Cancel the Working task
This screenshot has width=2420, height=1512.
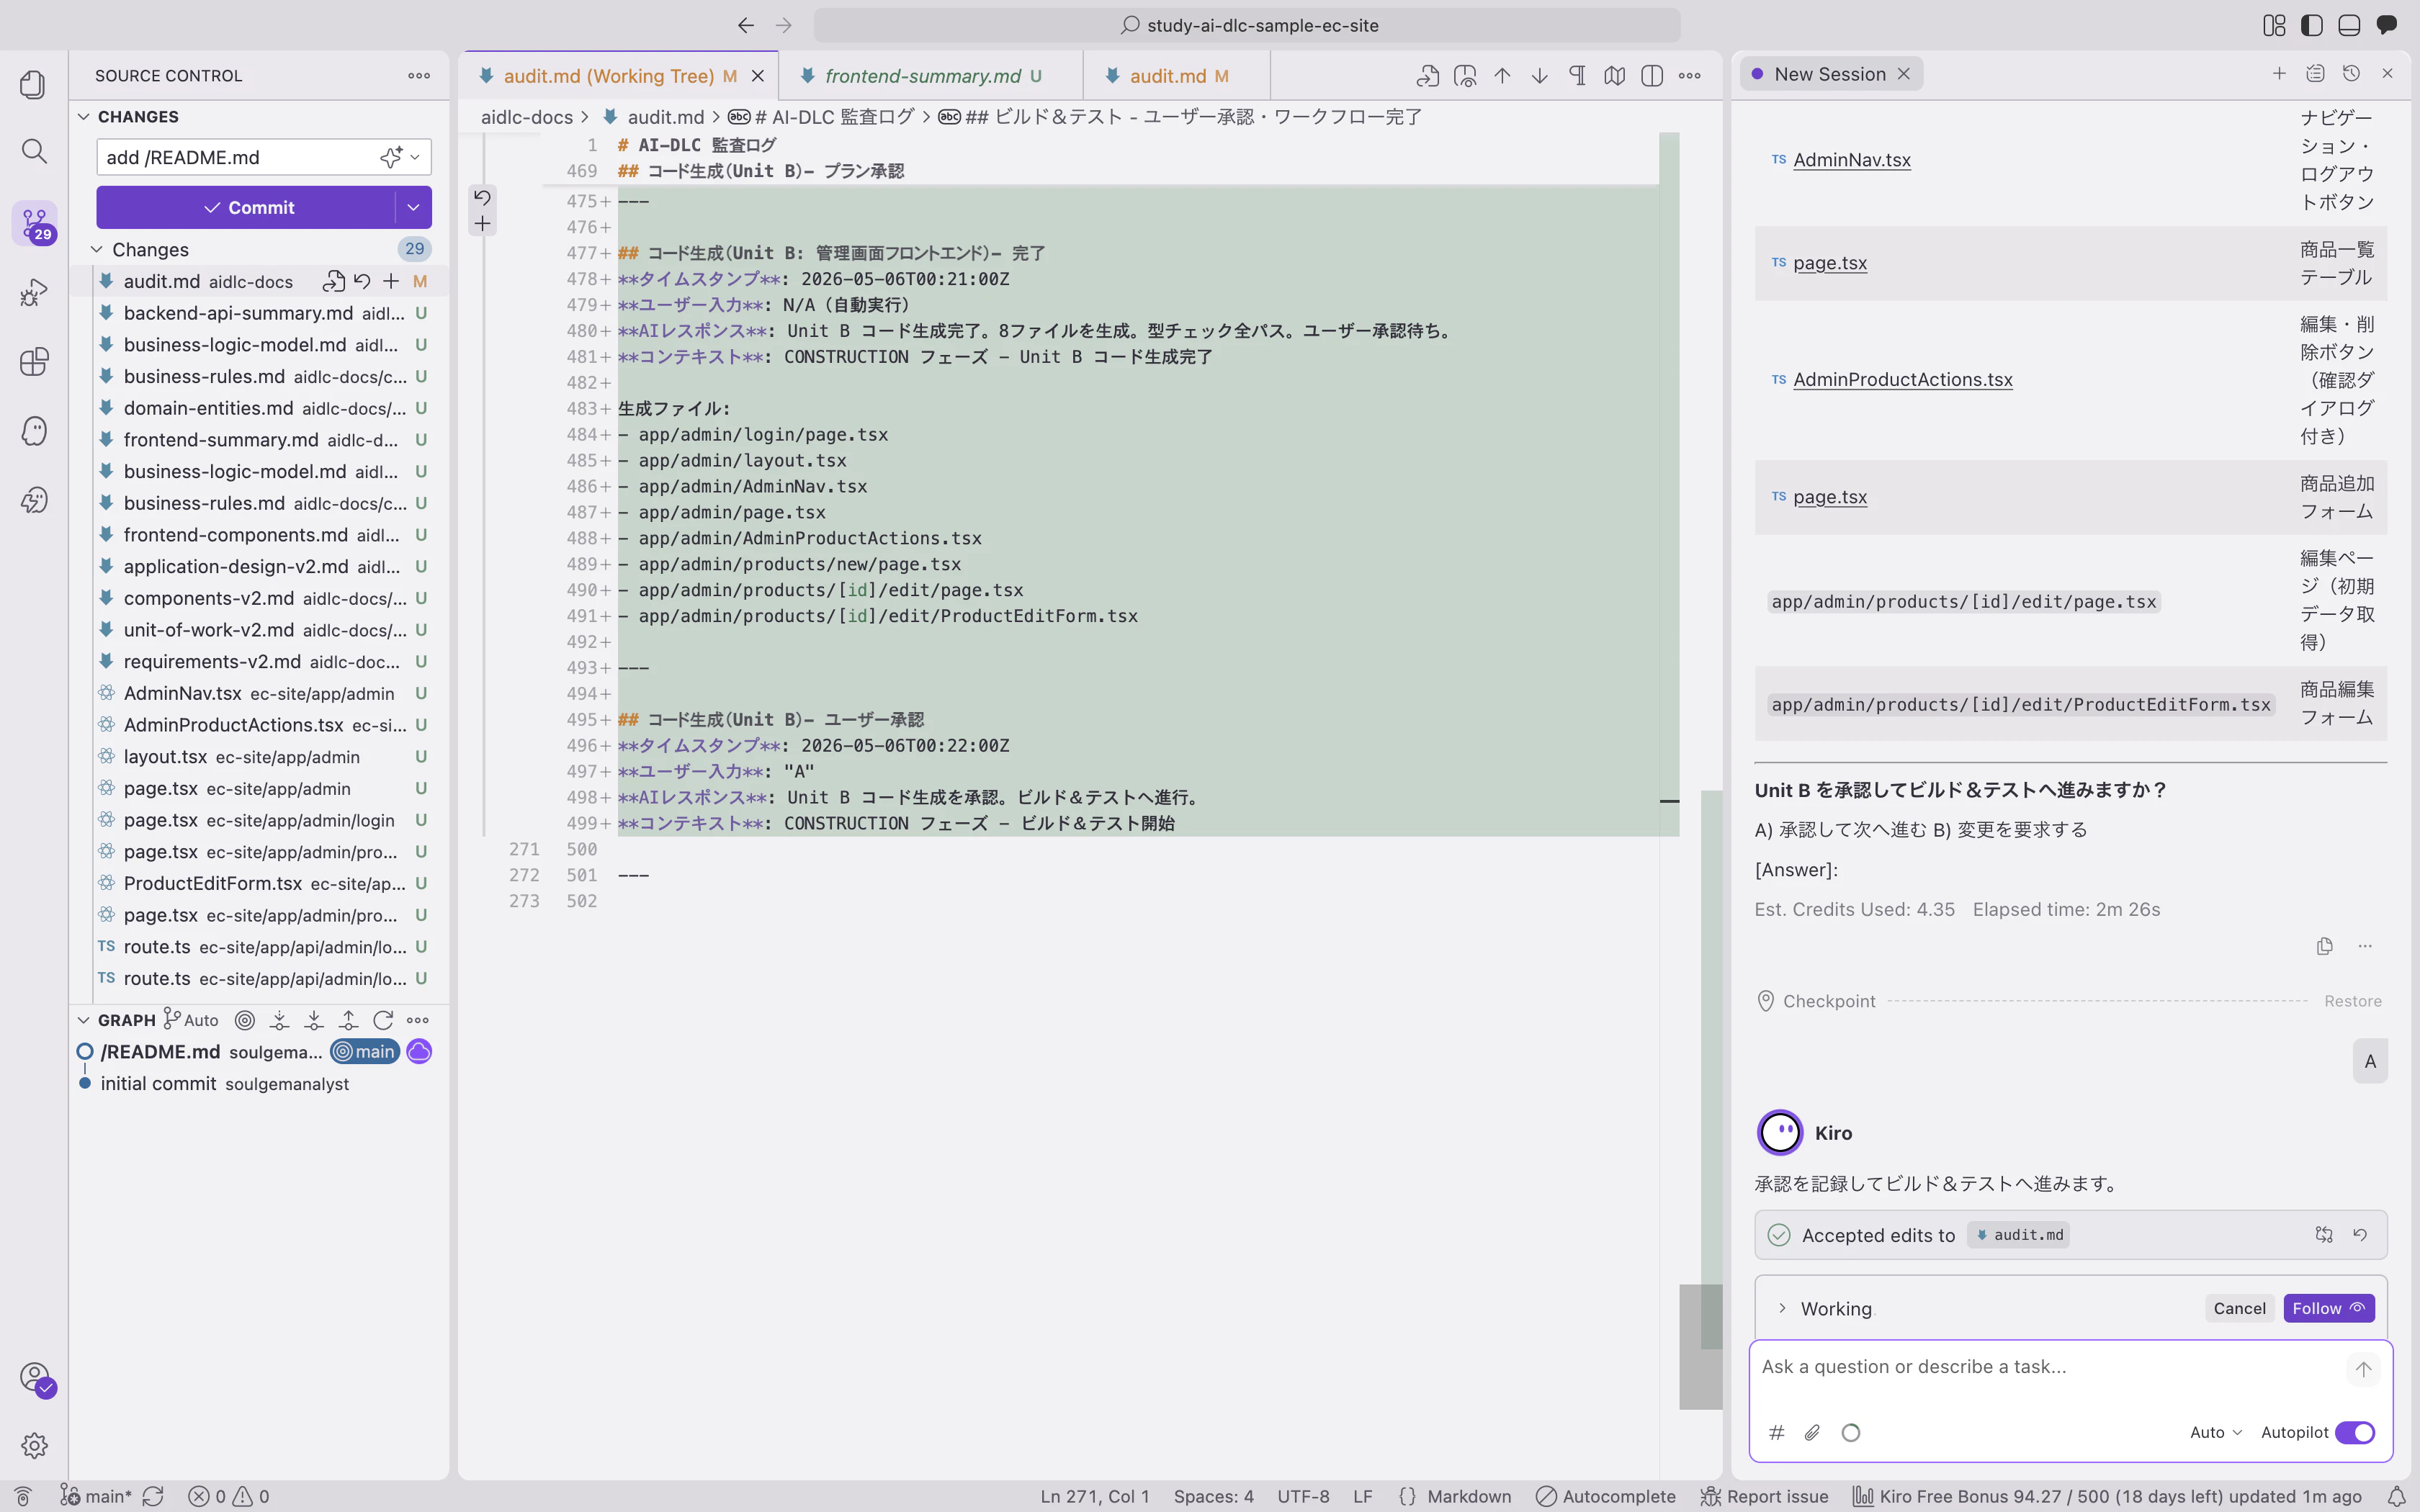[2239, 1309]
